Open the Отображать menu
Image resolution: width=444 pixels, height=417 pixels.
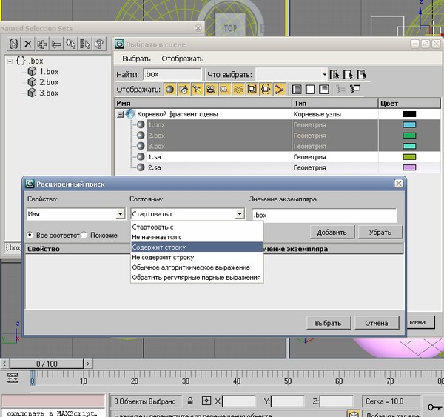coord(183,59)
